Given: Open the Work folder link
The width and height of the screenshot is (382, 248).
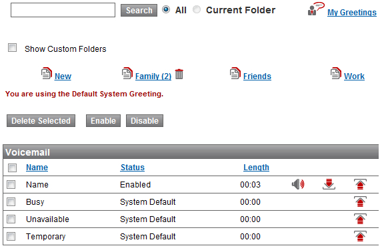Looking at the screenshot, I should [354, 76].
